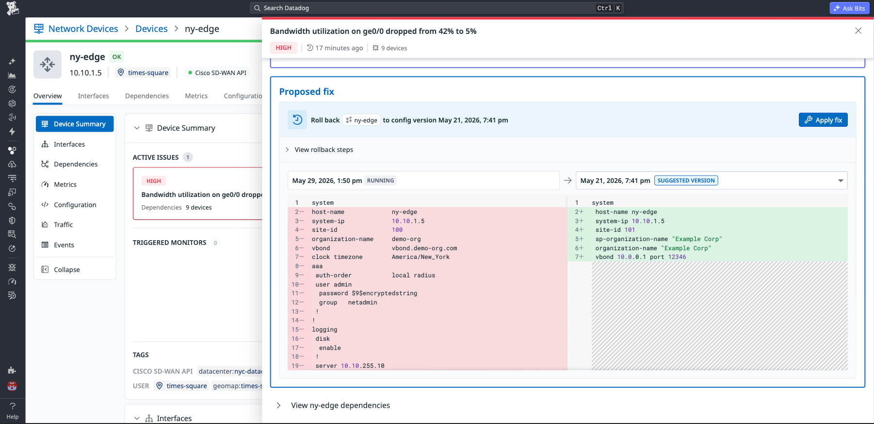Click Apply fix button
The width and height of the screenshot is (874, 424).
pyautogui.click(x=823, y=120)
